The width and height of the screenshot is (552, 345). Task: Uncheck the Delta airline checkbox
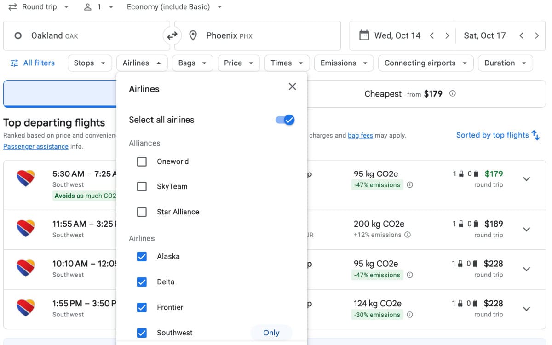tap(142, 282)
